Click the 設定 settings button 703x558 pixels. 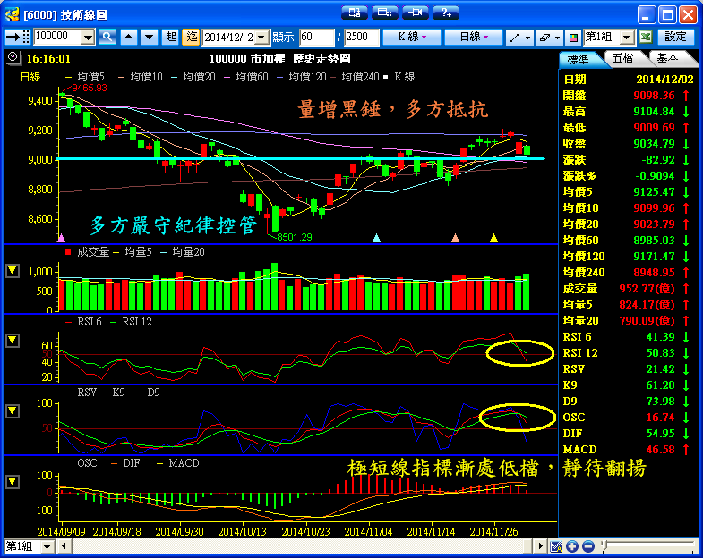tap(676, 37)
